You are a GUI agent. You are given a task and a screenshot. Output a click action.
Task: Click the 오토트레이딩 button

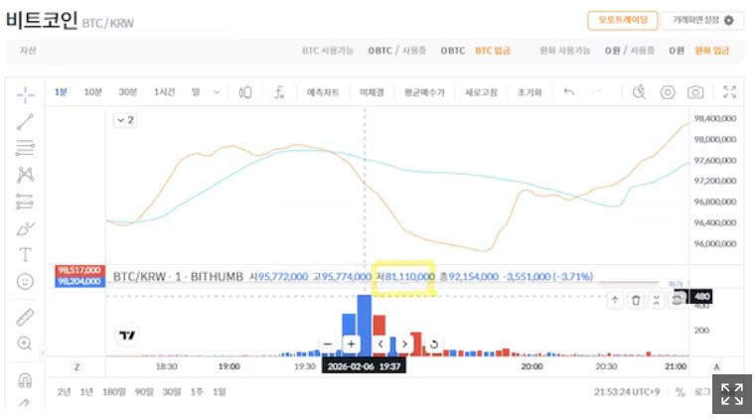coord(623,20)
